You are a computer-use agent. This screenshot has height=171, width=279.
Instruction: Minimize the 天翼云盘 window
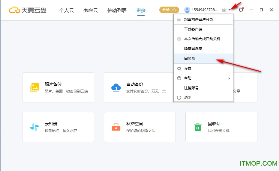click(251, 10)
